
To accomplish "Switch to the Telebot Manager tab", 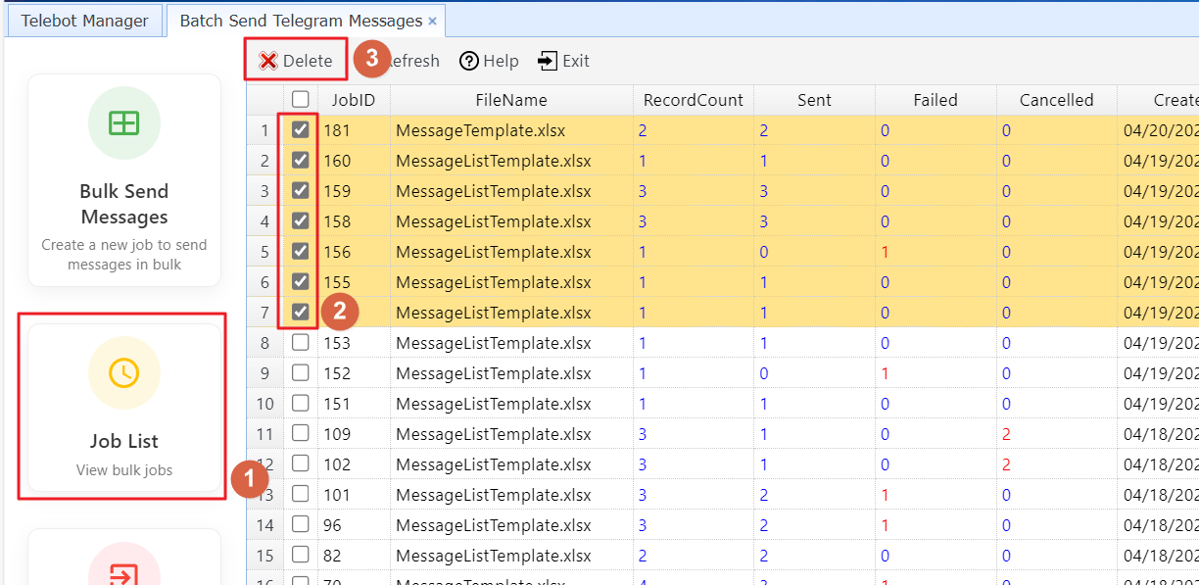I will [85, 21].
